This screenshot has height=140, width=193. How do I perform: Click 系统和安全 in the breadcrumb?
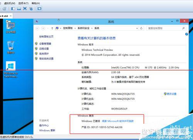click(x=83, y=28)
